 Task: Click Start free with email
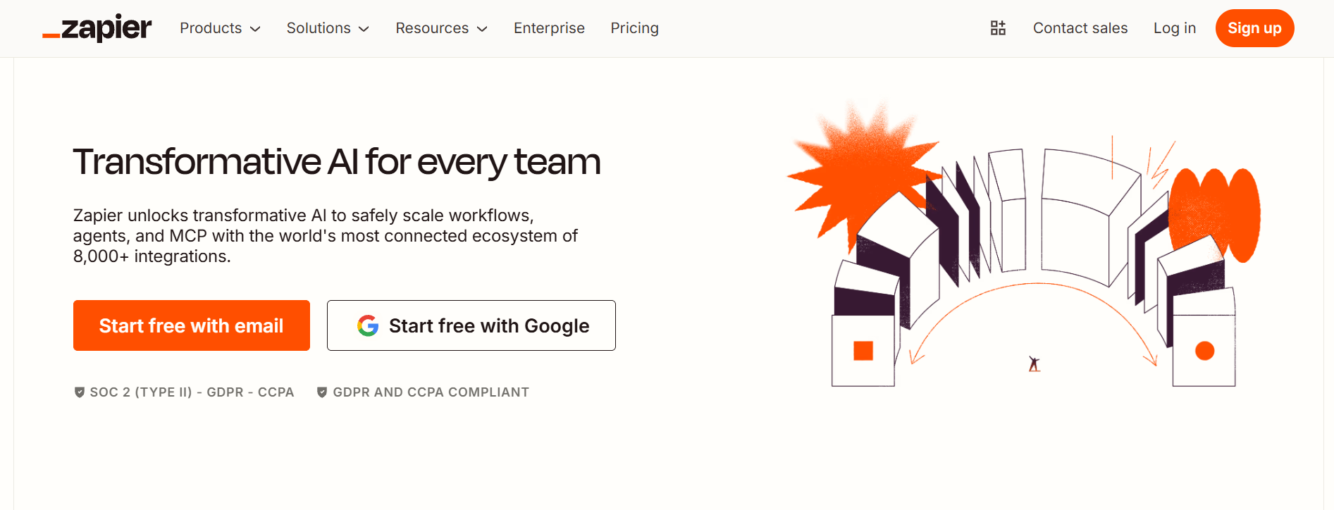[x=191, y=325]
